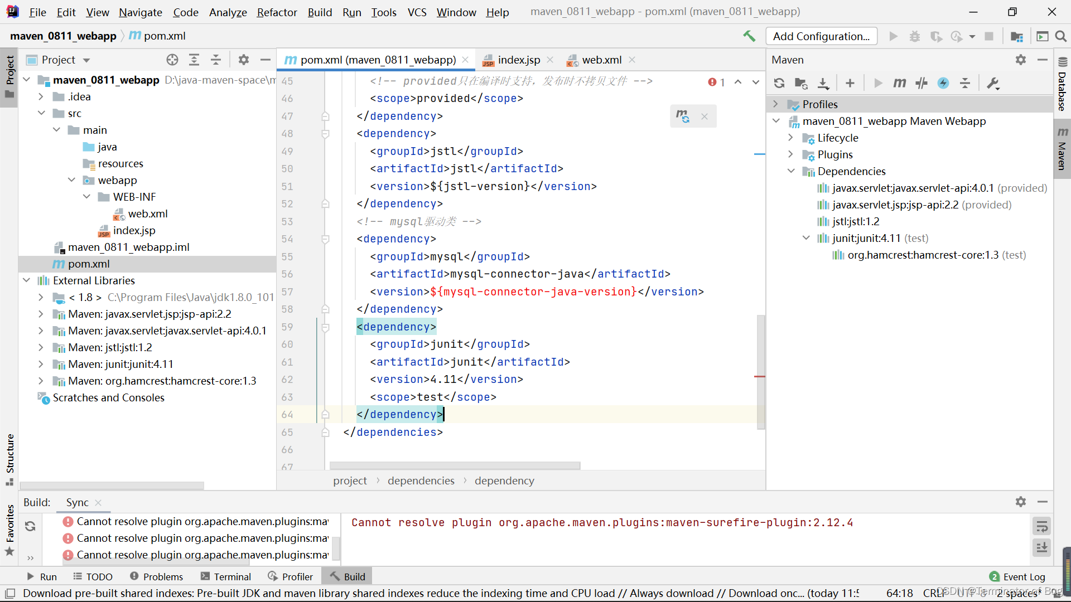Open the VCS menu
This screenshot has width=1071, height=602.
point(417,12)
